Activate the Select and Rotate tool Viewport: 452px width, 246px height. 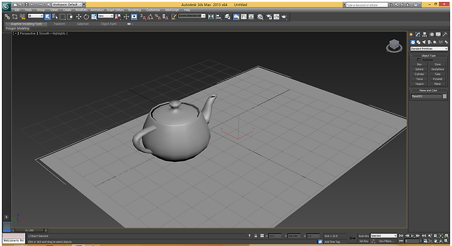[x=86, y=17]
